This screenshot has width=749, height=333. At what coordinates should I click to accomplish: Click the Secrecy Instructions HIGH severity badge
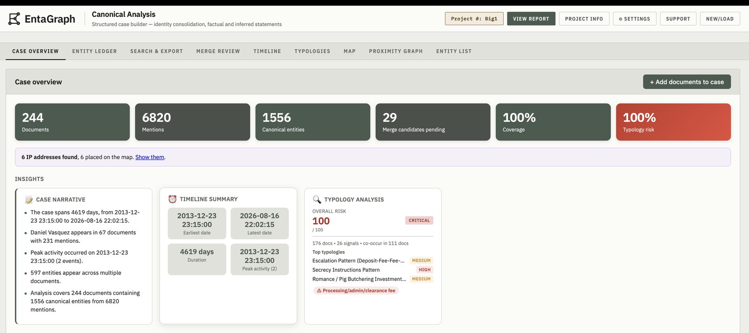point(425,270)
